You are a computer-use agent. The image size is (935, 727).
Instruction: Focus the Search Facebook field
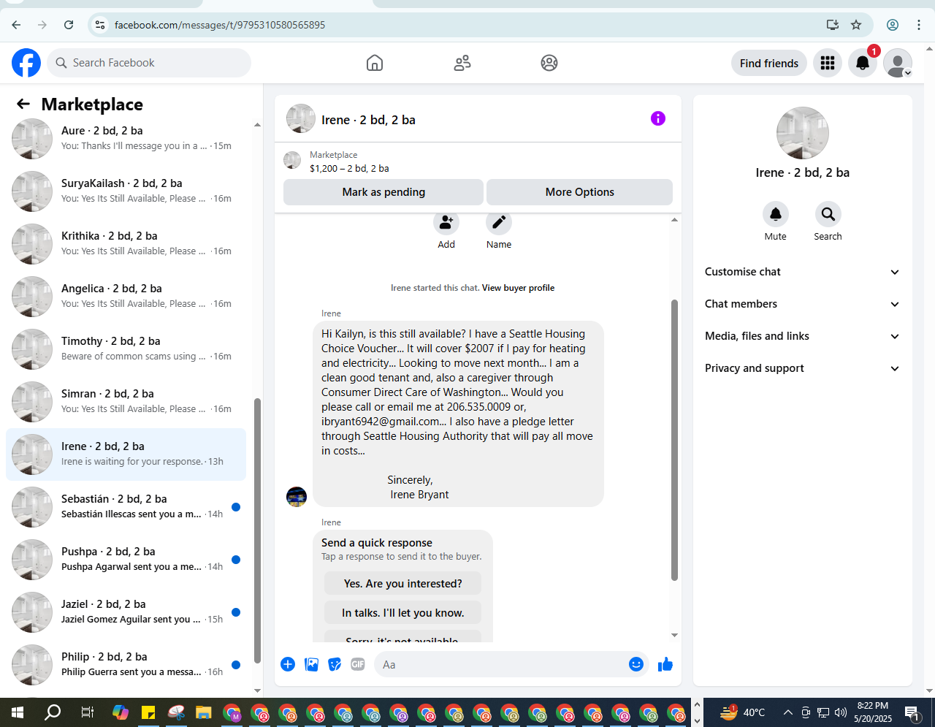149,63
